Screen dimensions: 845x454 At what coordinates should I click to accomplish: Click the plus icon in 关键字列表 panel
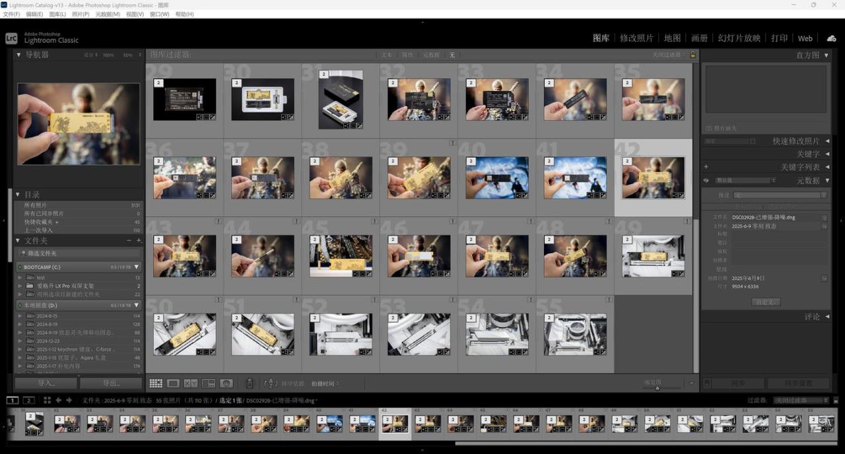706,167
